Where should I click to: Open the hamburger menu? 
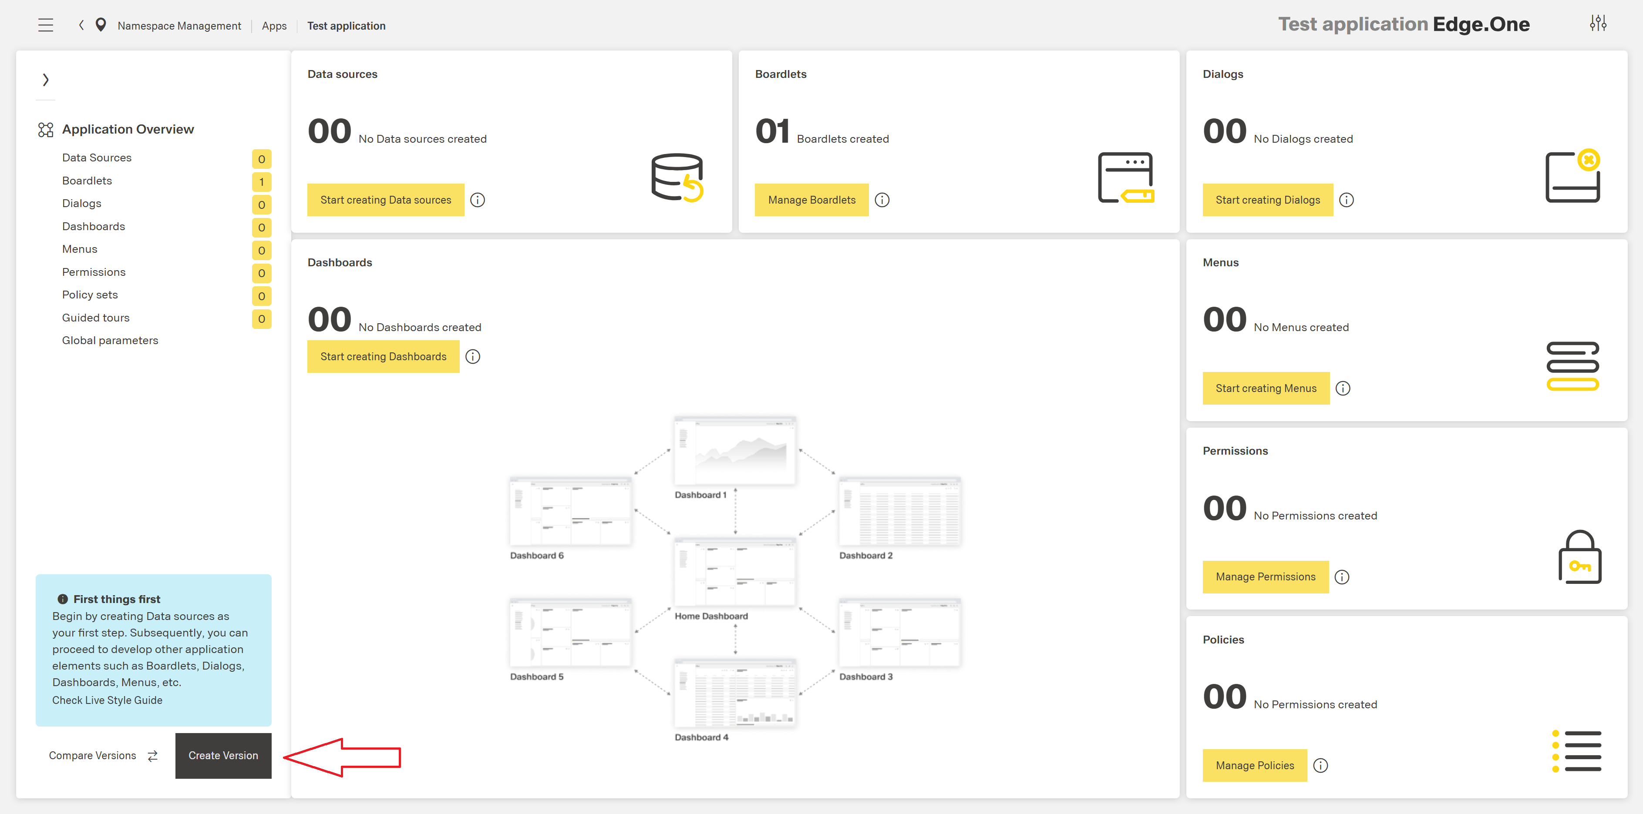(x=45, y=25)
